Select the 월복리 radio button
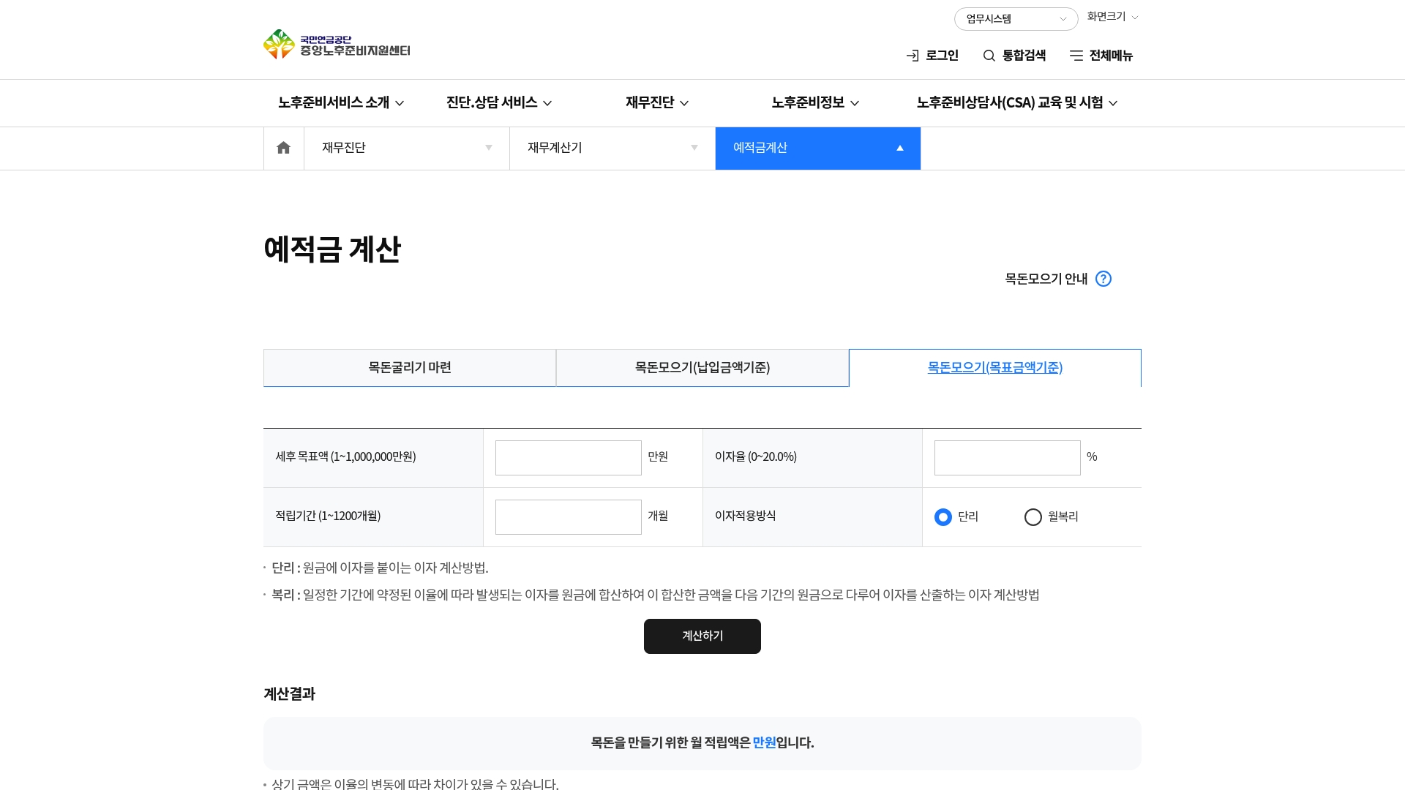This screenshot has height=790, width=1405. [x=1033, y=517]
